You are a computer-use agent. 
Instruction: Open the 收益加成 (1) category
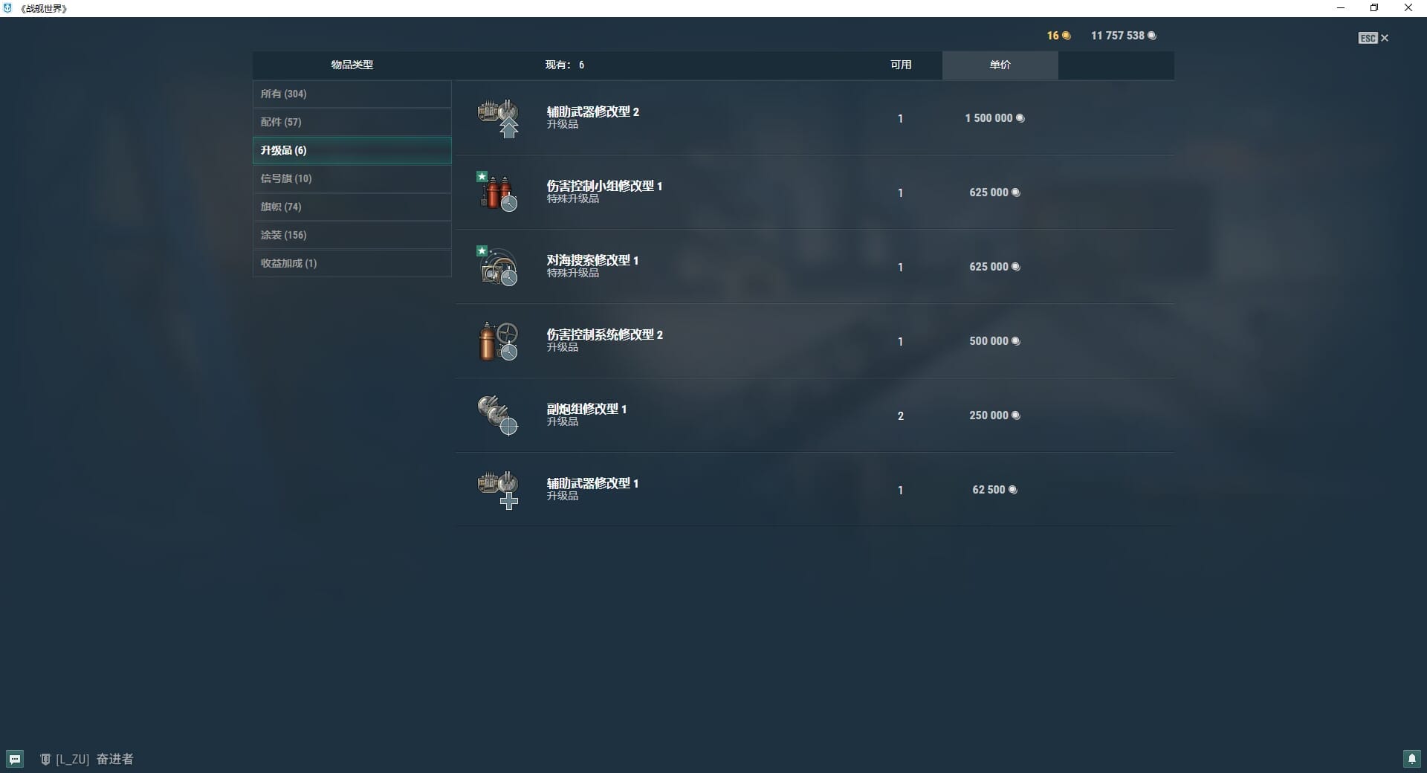click(x=352, y=263)
